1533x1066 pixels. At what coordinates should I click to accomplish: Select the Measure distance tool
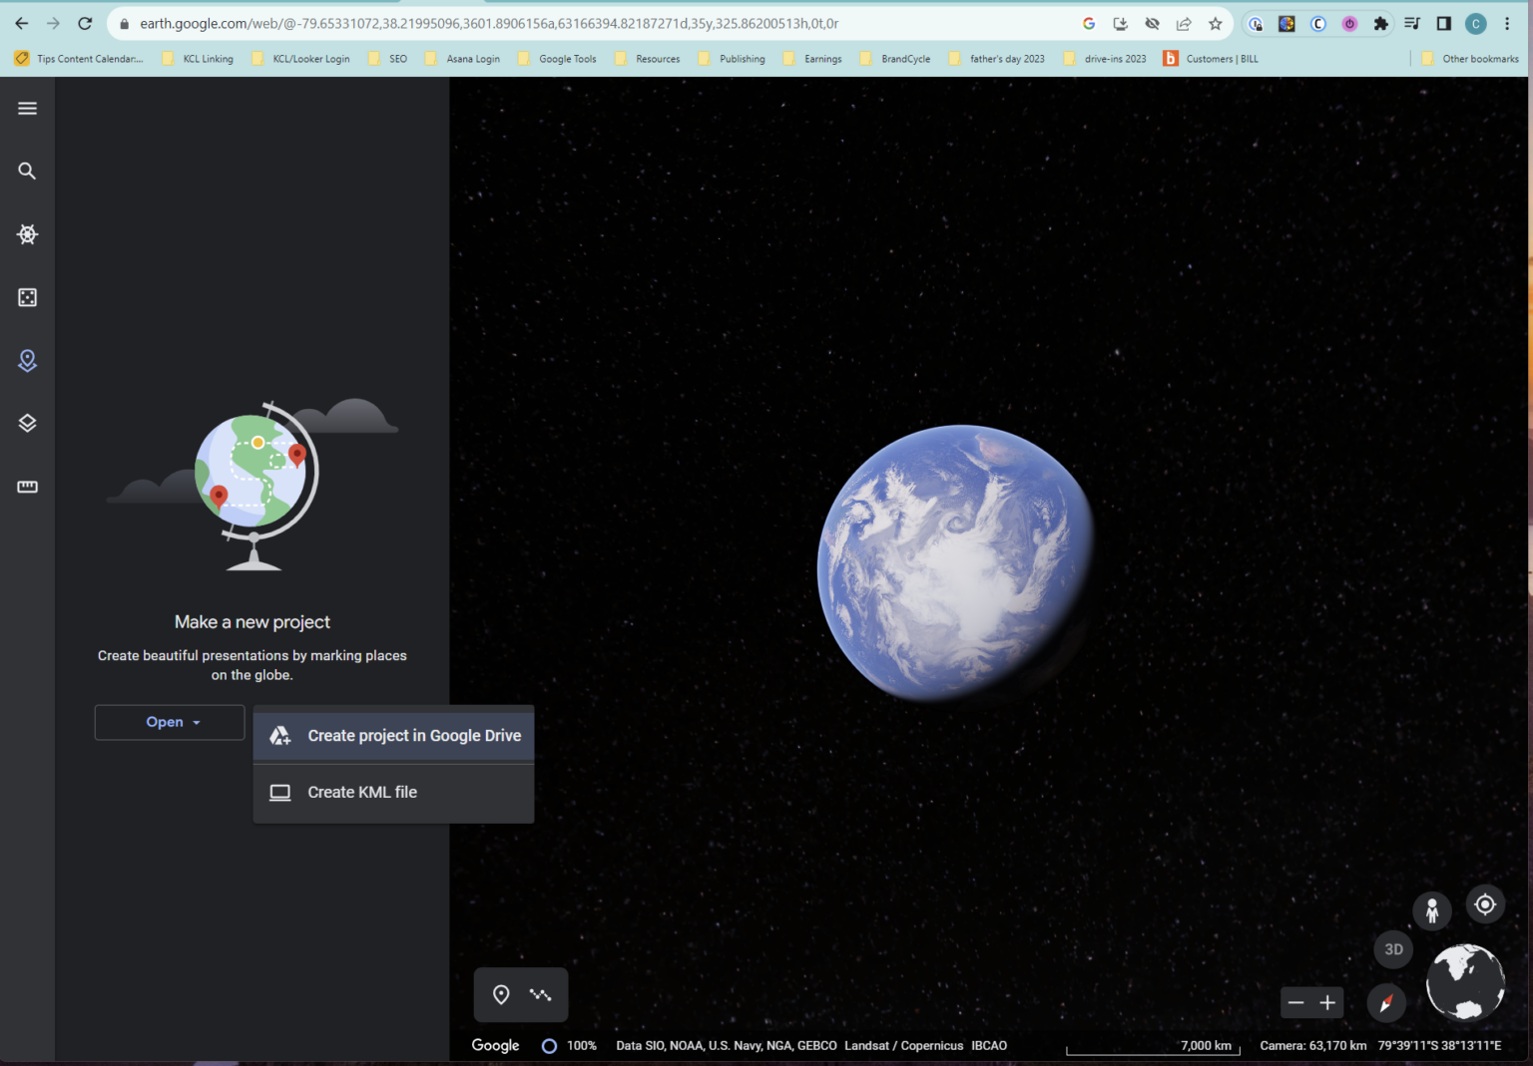click(27, 487)
